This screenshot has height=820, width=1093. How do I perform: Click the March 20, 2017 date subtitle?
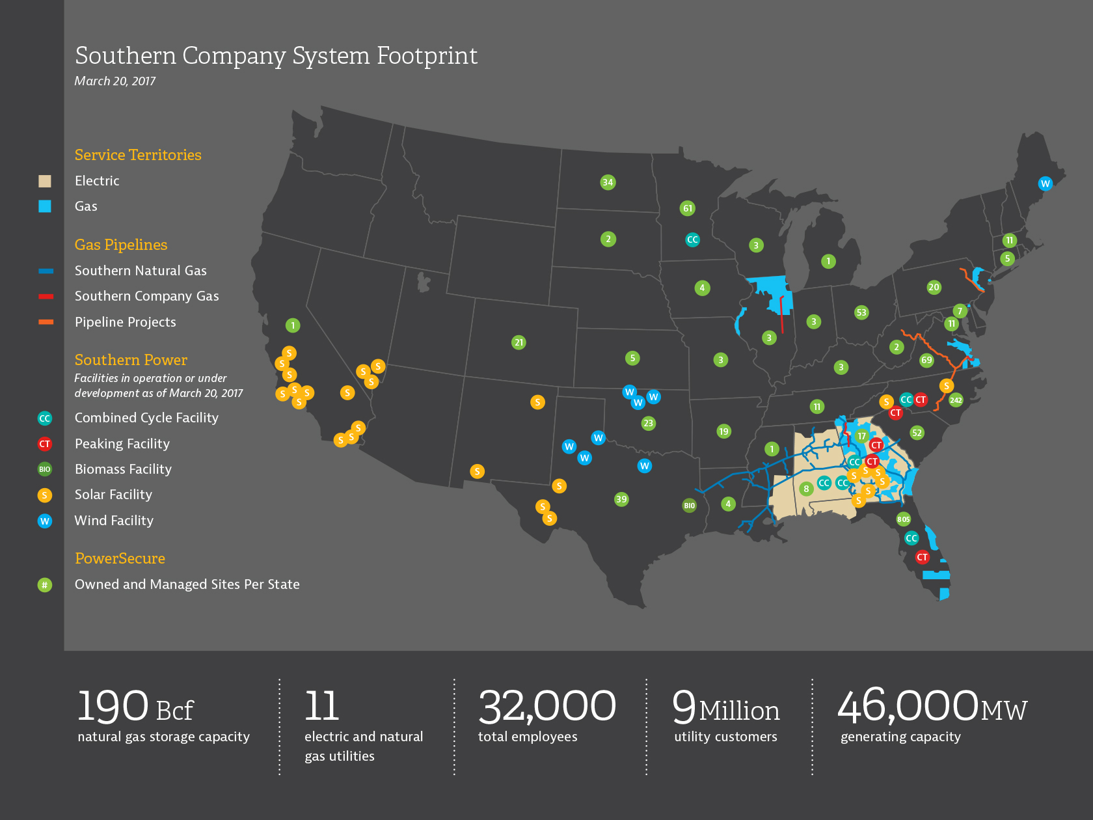pyautogui.click(x=115, y=81)
